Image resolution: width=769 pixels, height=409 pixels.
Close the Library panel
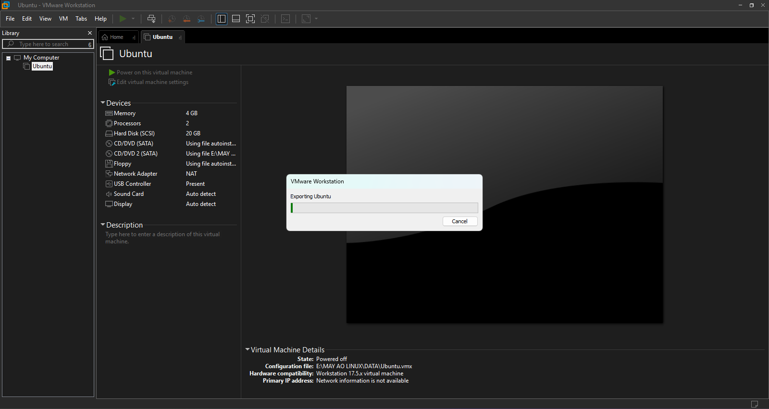[90, 33]
